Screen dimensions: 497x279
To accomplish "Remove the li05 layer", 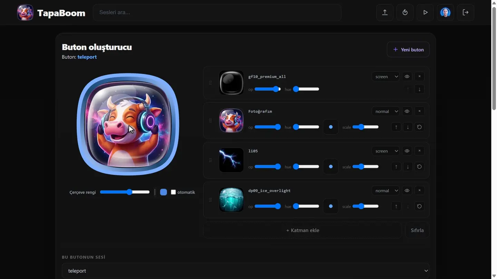I will (419, 151).
